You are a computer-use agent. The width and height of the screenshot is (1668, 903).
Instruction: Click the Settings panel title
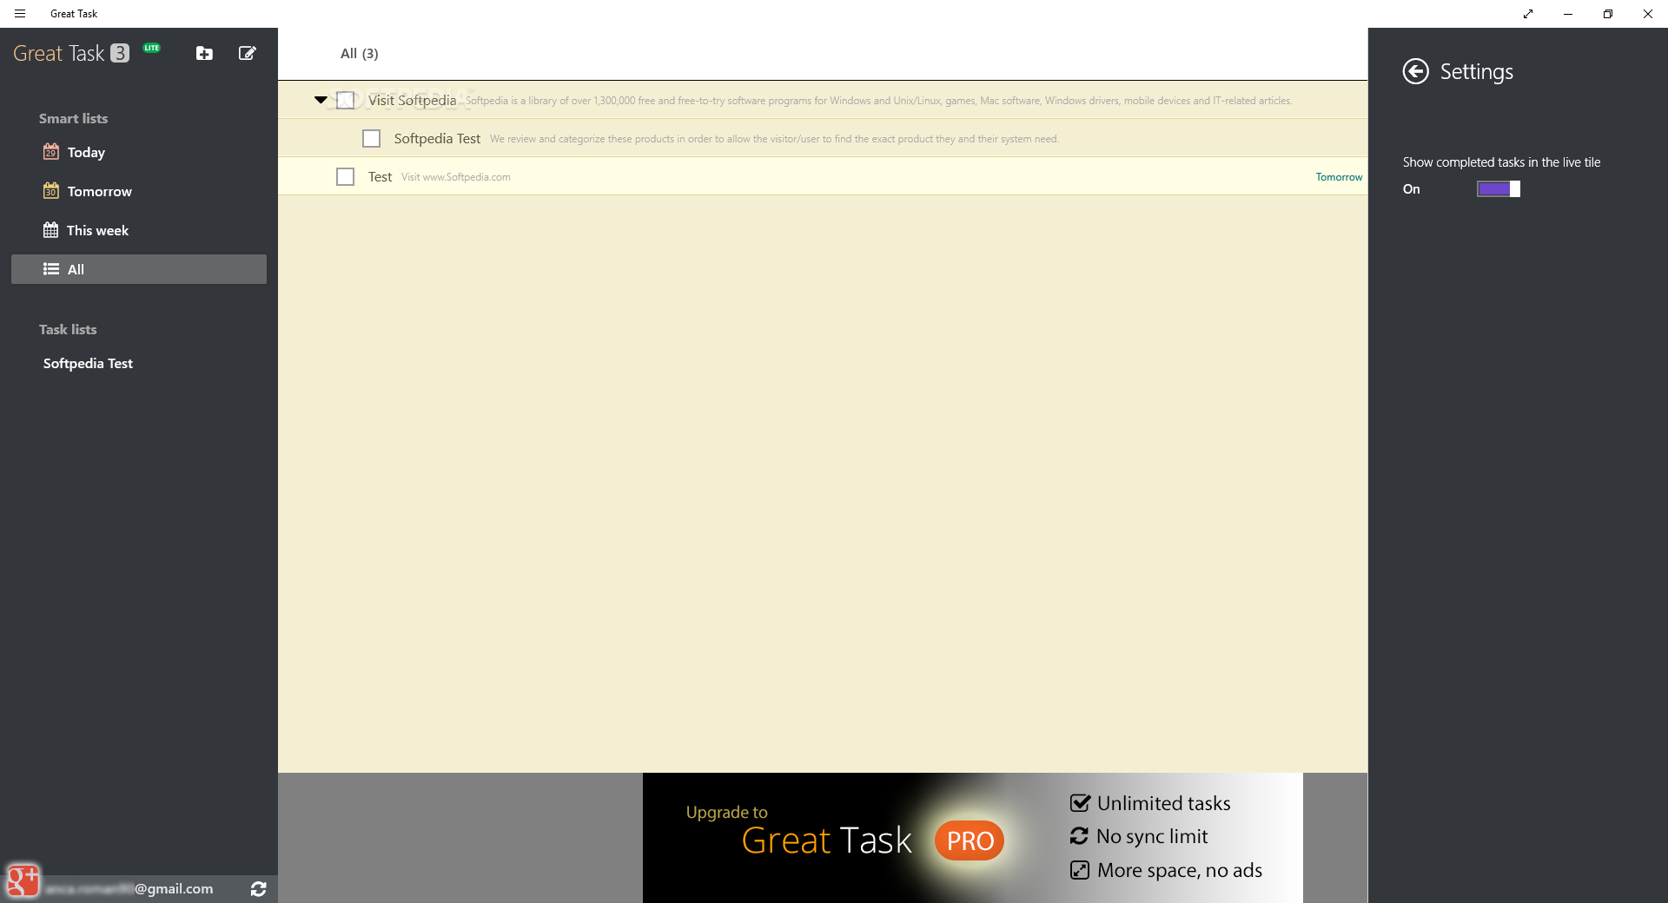1476,71
